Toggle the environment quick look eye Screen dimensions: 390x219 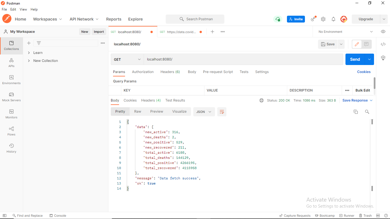click(x=383, y=32)
